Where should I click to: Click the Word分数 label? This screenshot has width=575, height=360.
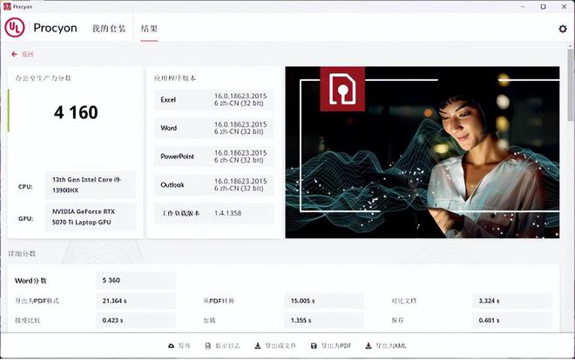pyautogui.click(x=30, y=281)
